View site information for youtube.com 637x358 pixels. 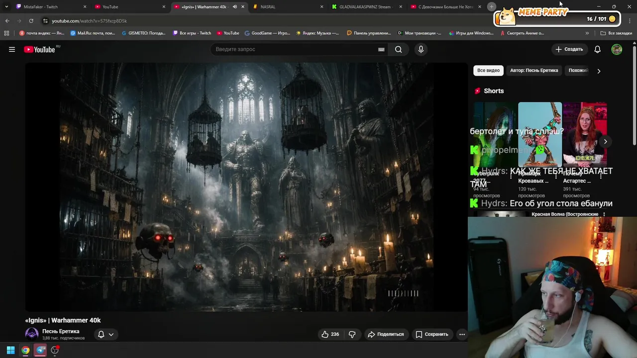[x=45, y=21]
